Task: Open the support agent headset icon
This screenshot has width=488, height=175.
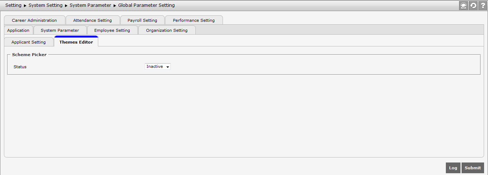Action: pyautogui.click(x=463, y=6)
